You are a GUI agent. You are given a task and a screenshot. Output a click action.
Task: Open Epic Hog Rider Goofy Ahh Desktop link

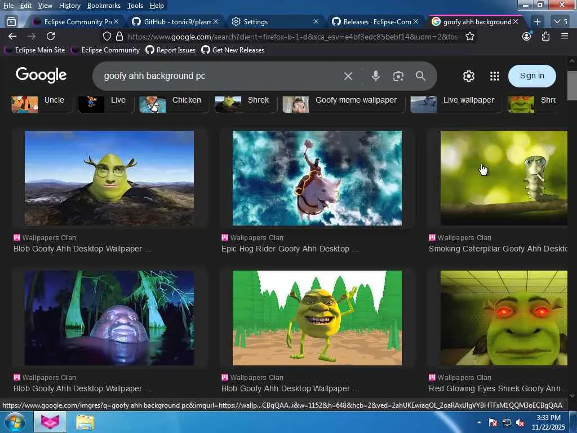tap(290, 249)
